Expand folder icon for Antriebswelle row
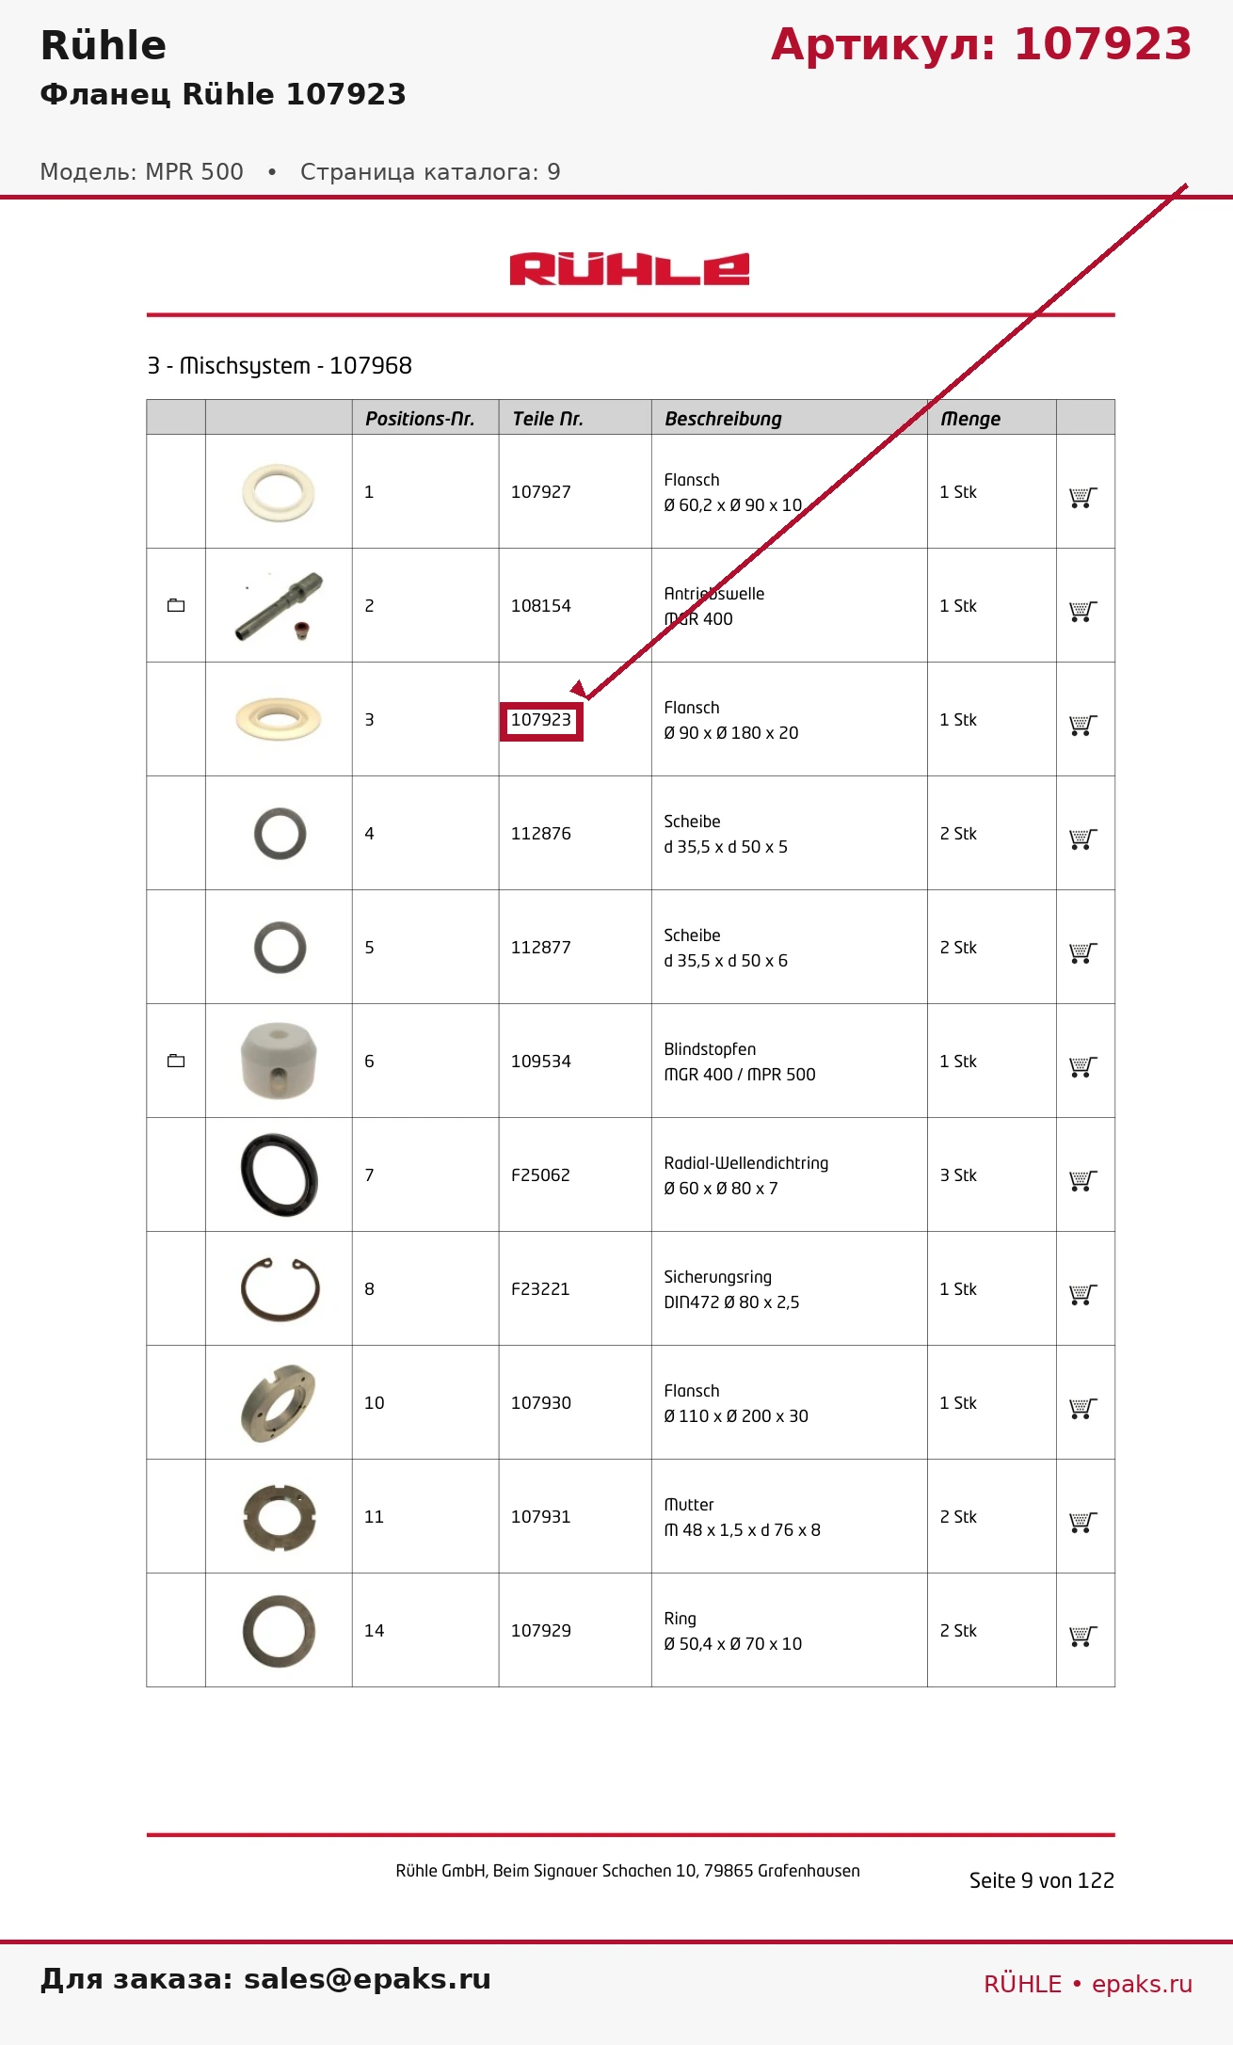This screenshot has width=1233, height=2045. pos(176,605)
